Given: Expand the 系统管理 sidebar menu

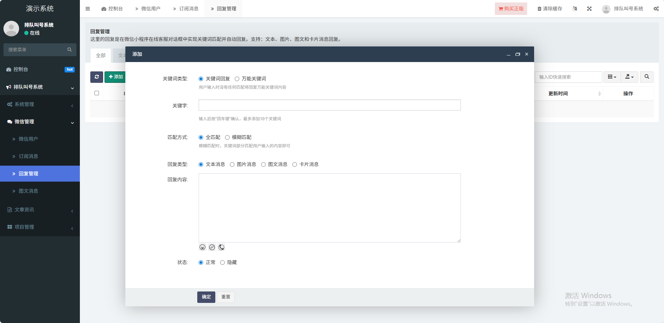Looking at the screenshot, I should click(x=40, y=104).
